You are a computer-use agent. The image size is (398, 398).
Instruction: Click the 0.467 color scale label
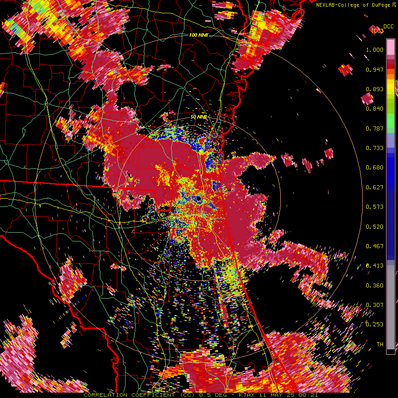pyautogui.click(x=375, y=246)
